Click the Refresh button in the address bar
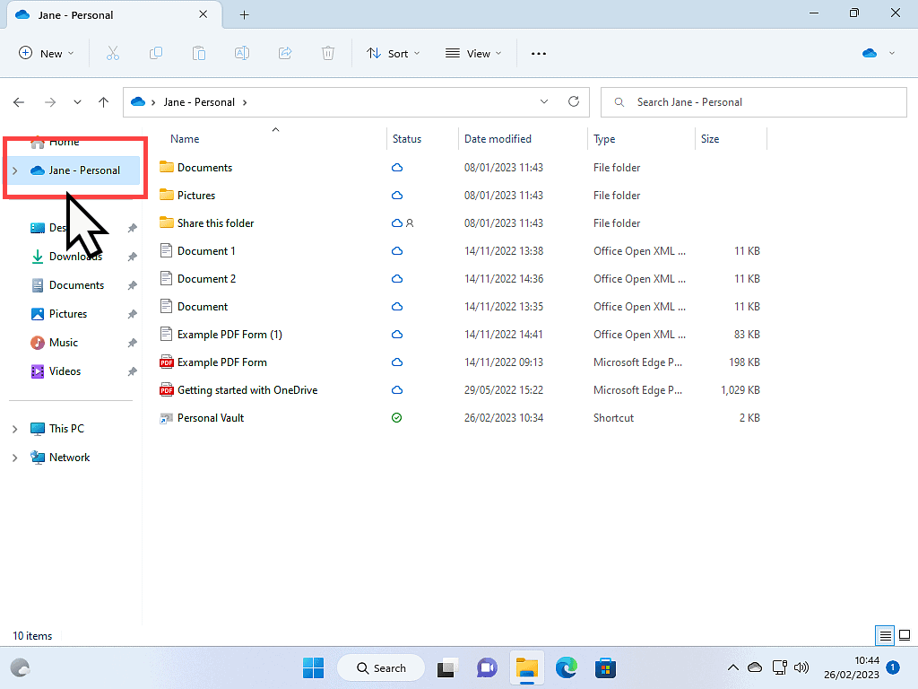Image resolution: width=918 pixels, height=689 pixels. point(574,101)
